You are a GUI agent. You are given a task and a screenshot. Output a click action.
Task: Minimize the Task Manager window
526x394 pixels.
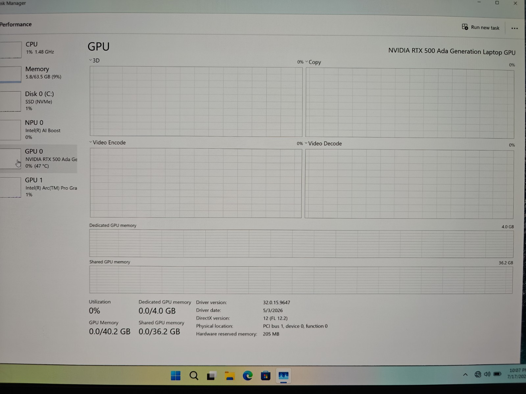point(479,3)
